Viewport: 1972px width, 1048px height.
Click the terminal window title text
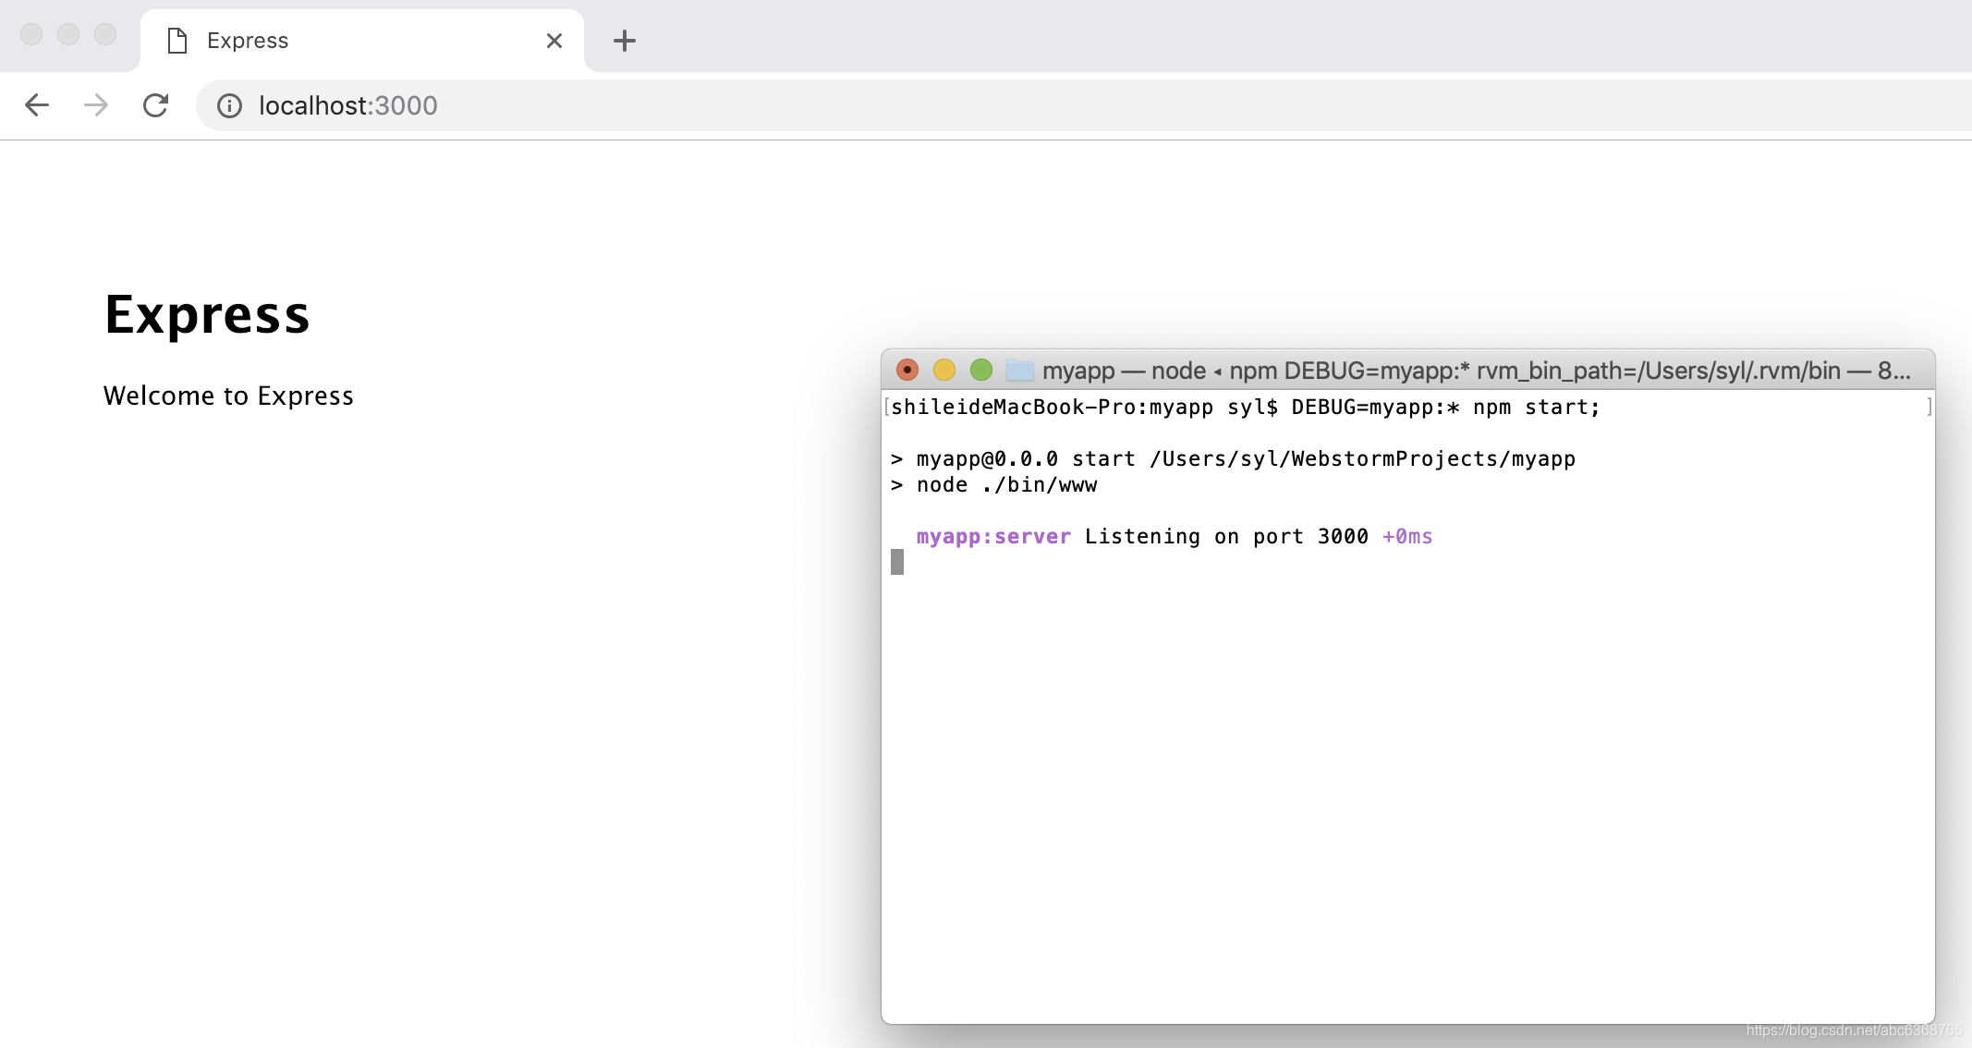point(1477,371)
